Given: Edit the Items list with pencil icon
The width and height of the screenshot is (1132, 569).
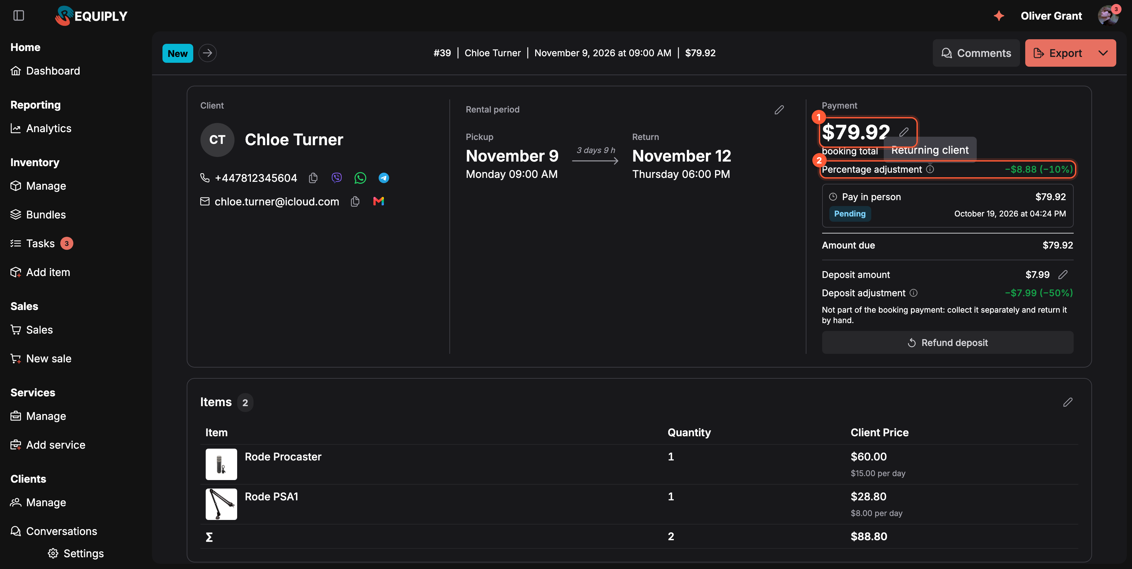Looking at the screenshot, I should [1068, 402].
